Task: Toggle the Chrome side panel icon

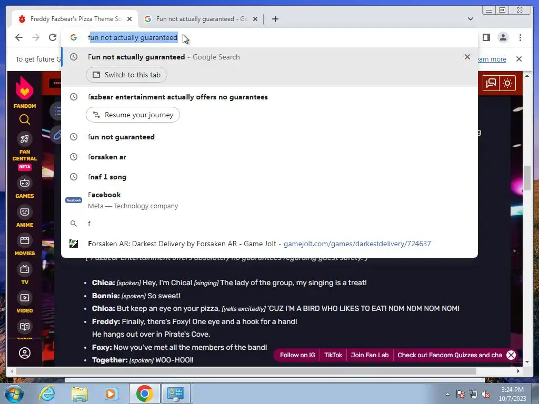Action: 486,37
